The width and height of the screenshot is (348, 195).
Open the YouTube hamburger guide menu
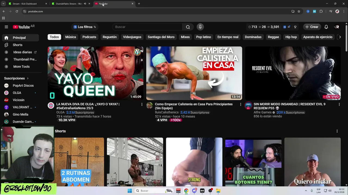tap(6, 27)
